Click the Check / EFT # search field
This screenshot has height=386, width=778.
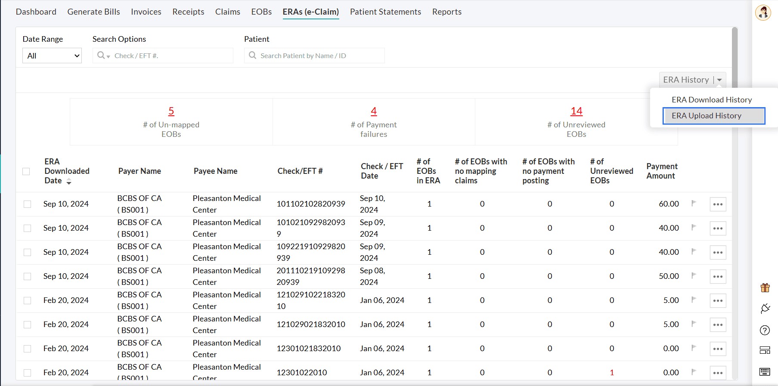coord(163,56)
